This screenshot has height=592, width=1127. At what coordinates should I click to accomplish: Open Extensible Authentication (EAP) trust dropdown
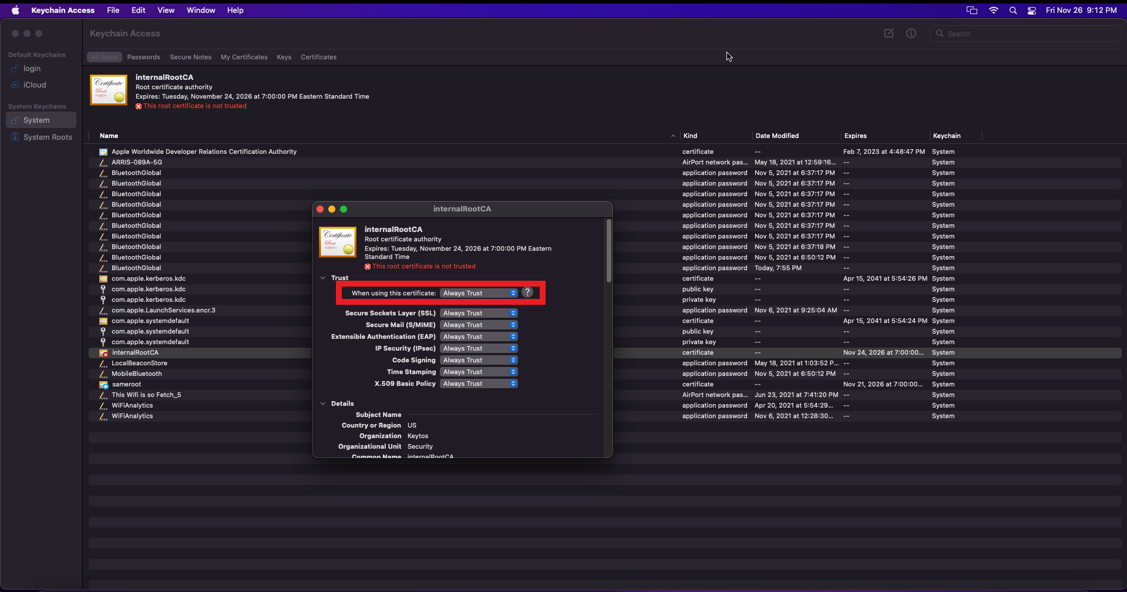(x=479, y=337)
